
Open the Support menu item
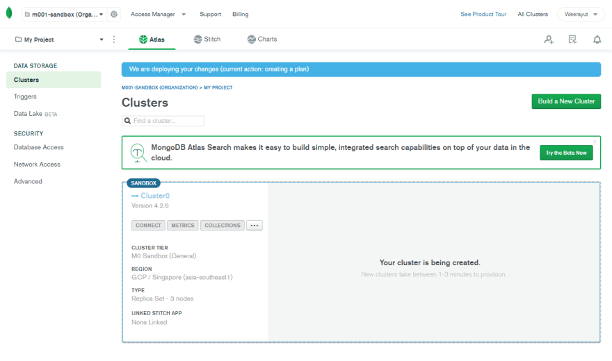click(210, 14)
